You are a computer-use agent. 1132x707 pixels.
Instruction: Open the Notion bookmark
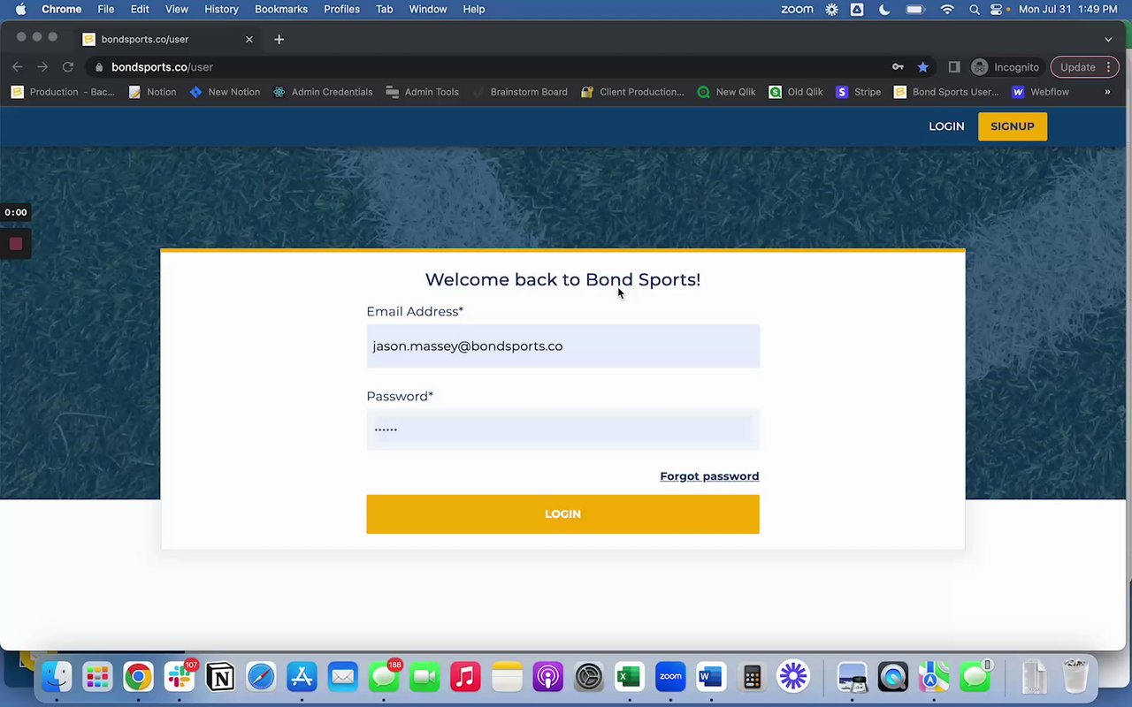tap(152, 92)
